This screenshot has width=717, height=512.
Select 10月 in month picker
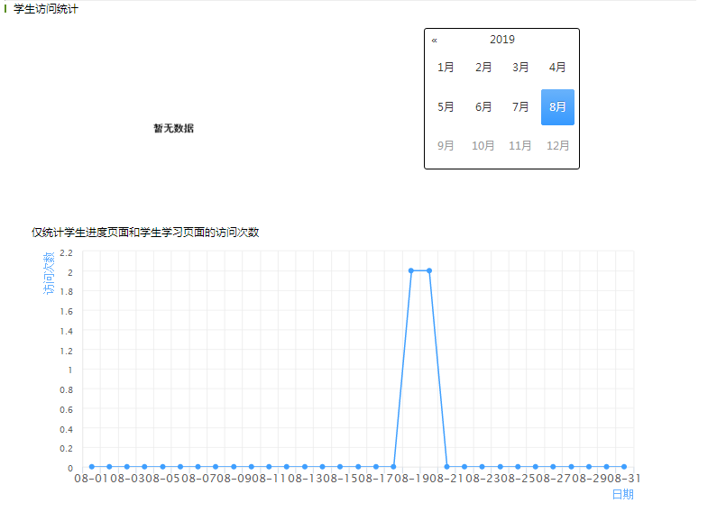point(483,146)
